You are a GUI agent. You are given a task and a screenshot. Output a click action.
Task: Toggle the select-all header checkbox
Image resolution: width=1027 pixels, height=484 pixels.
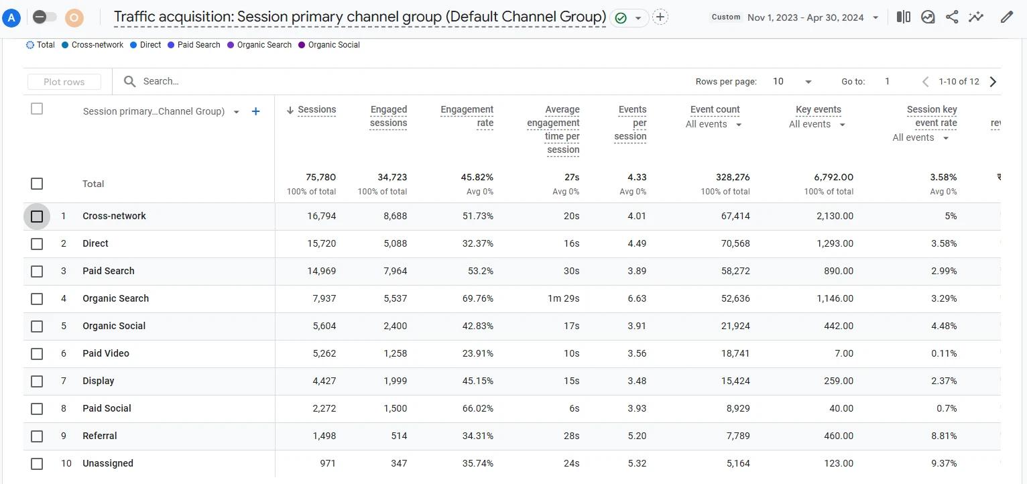pos(37,109)
